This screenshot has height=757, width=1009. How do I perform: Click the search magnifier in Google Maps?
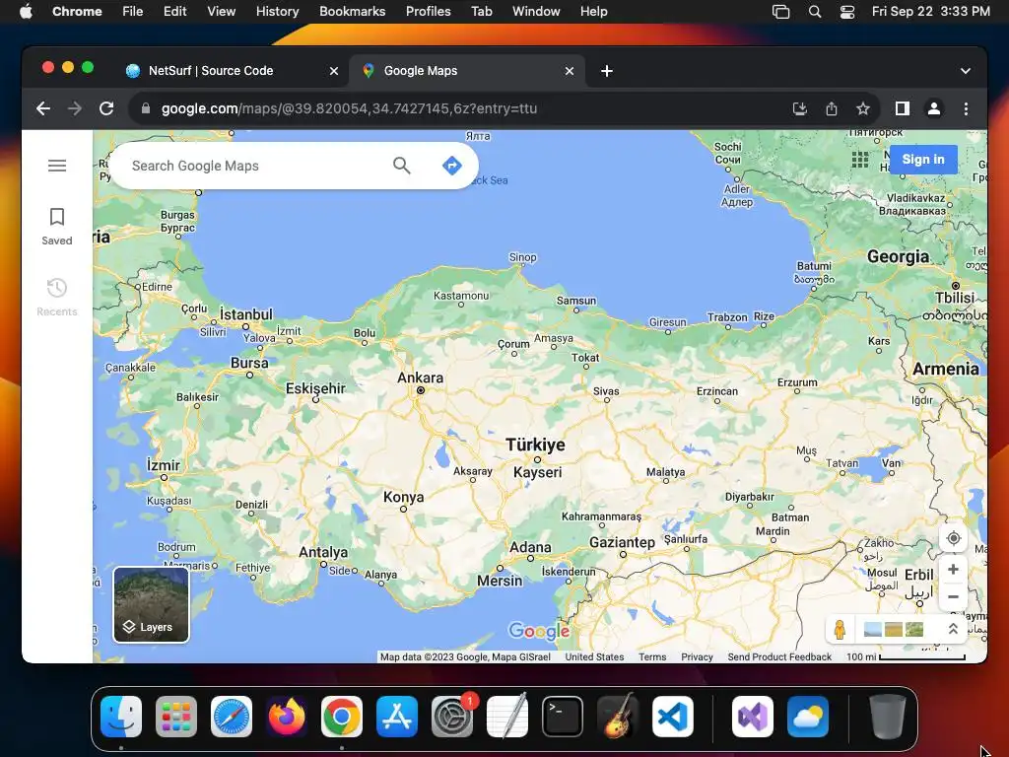402,166
